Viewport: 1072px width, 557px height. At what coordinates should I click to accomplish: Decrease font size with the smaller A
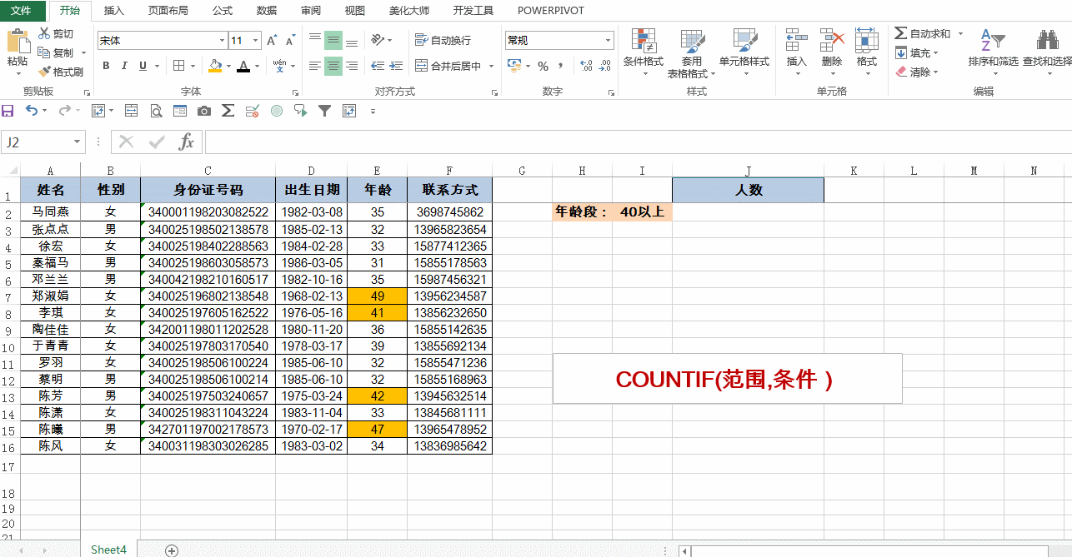(x=290, y=40)
